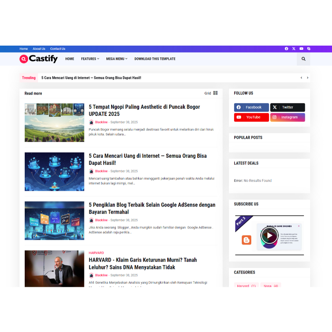Click the Trending label

[29, 78]
